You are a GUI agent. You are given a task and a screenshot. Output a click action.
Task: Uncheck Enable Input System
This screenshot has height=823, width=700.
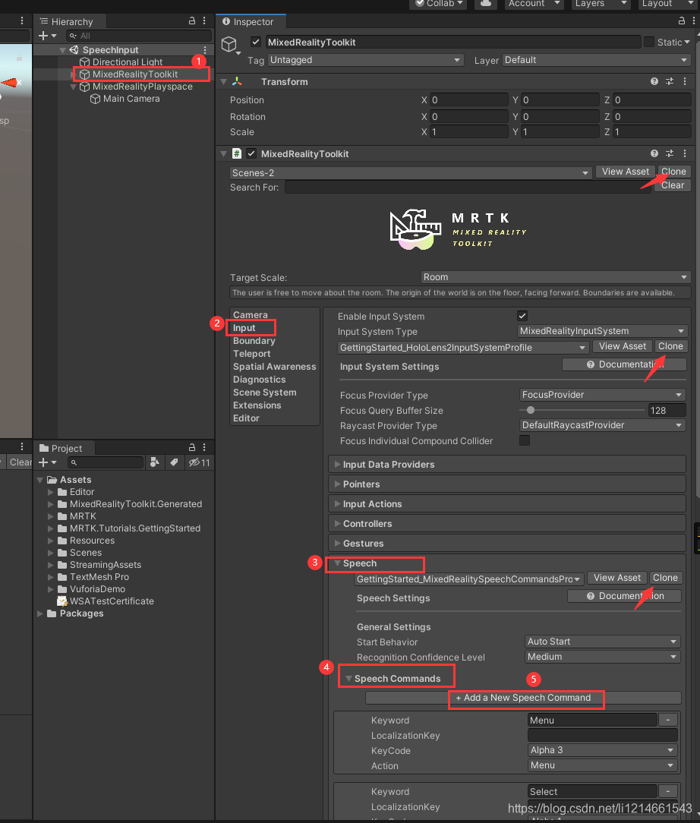(522, 316)
